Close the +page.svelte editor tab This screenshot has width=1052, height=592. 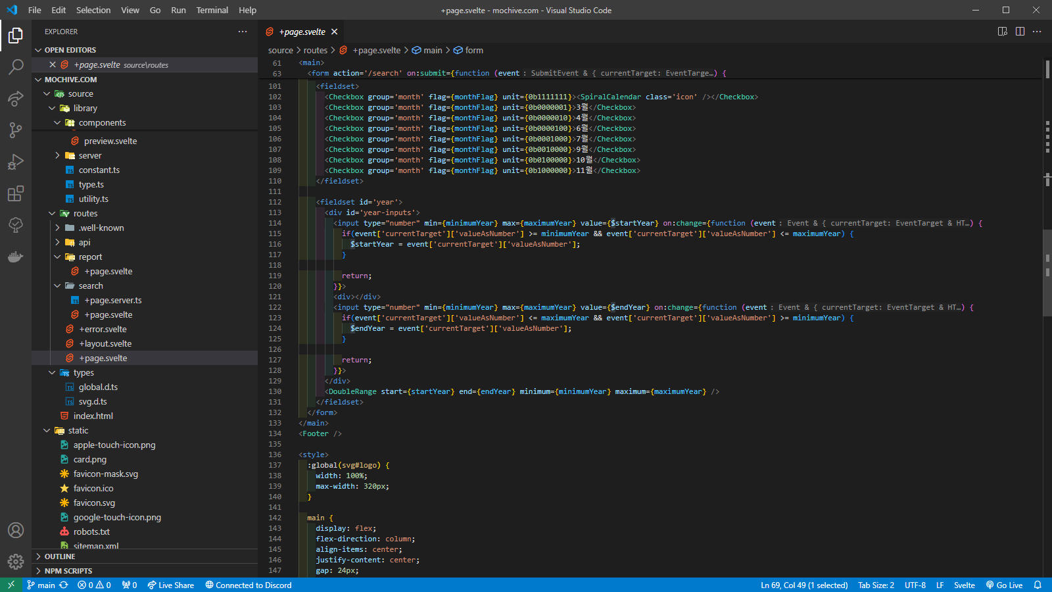pyautogui.click(x=335, y=32)
